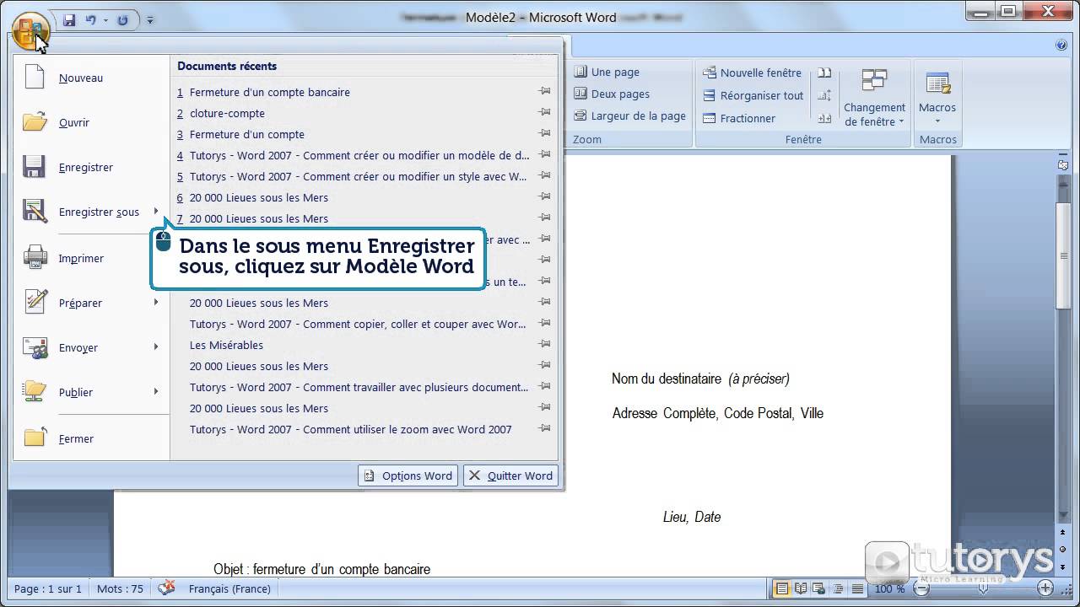Open the Options Word button
1080x607 pixels.
coord(408,475)
